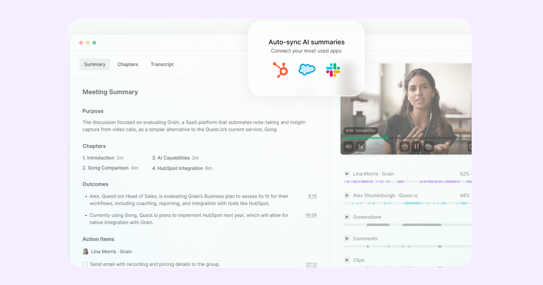Click the HubSpot integration icon
Screen dimensions: 543x285
pyautogui.click(x=280, y=70)
